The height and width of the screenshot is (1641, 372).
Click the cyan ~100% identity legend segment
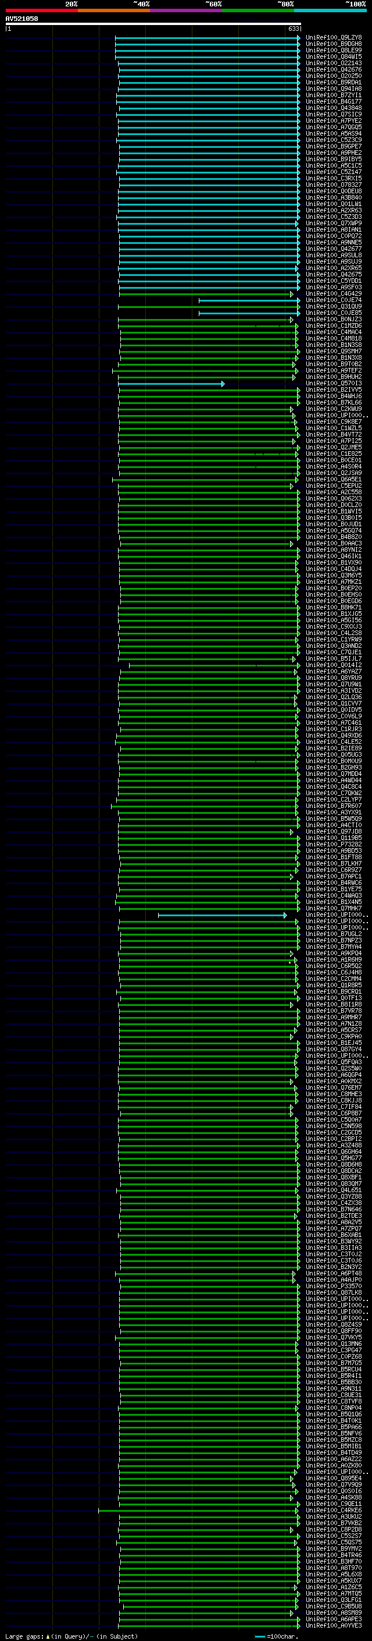[331, 10]
